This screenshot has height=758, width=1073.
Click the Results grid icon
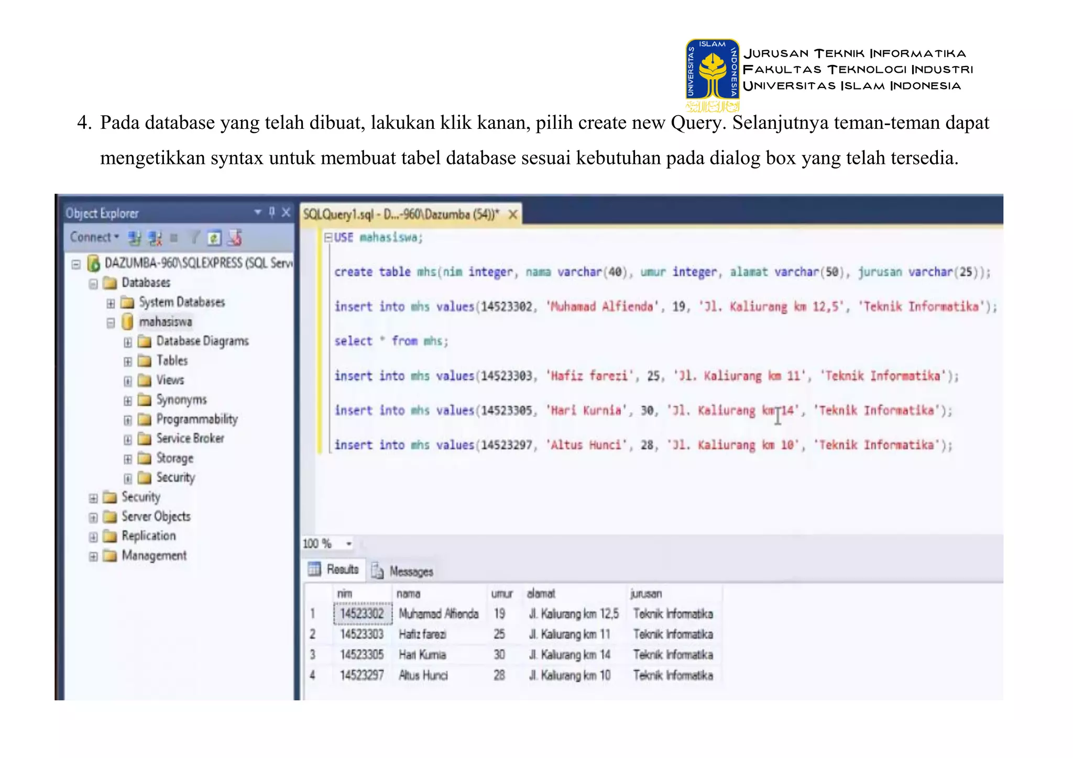click(314, 569)
